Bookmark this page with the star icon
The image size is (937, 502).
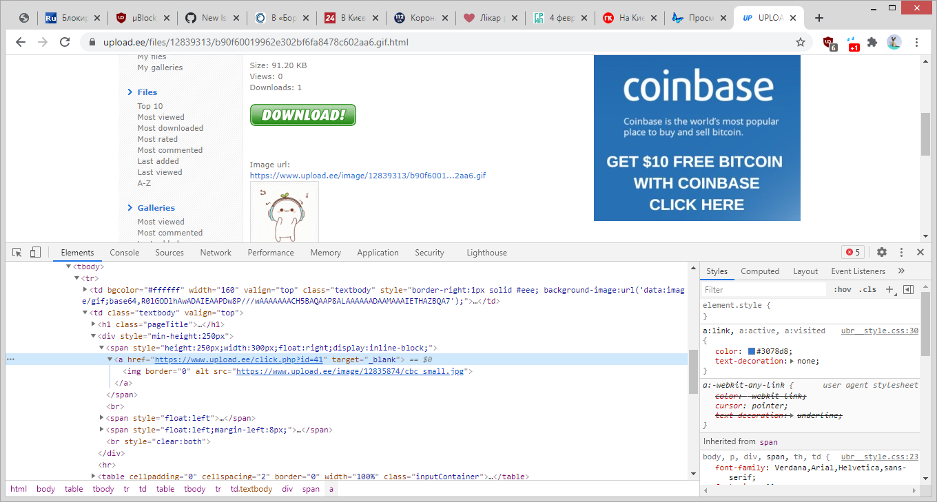[x=801, y=42]
